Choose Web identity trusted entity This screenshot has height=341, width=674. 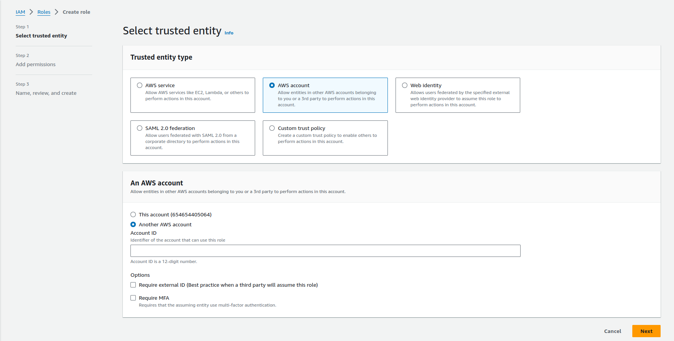click(x=405, y=85)
